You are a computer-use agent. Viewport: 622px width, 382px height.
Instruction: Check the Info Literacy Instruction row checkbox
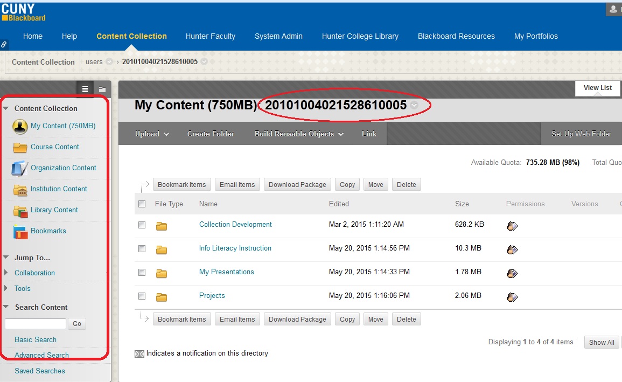click(x=142, y=249)
